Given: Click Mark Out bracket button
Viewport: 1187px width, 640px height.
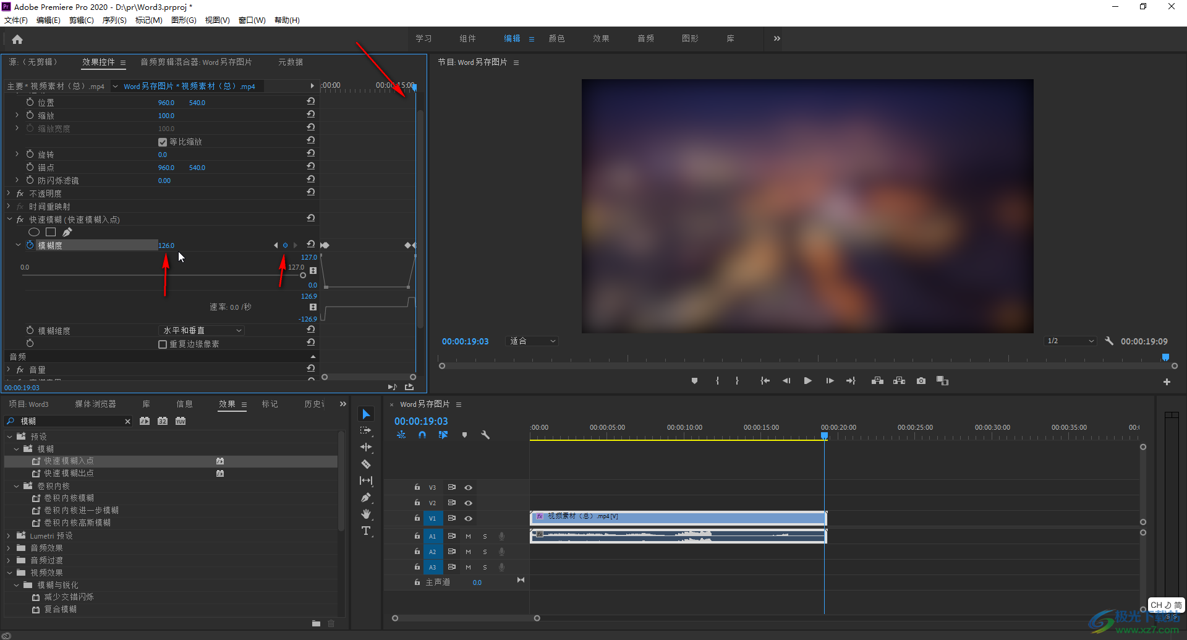Looking at the screenshot, I should [737, 381].
